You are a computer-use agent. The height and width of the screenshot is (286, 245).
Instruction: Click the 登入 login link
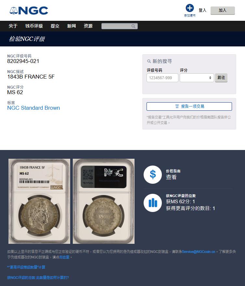[202, 10]
